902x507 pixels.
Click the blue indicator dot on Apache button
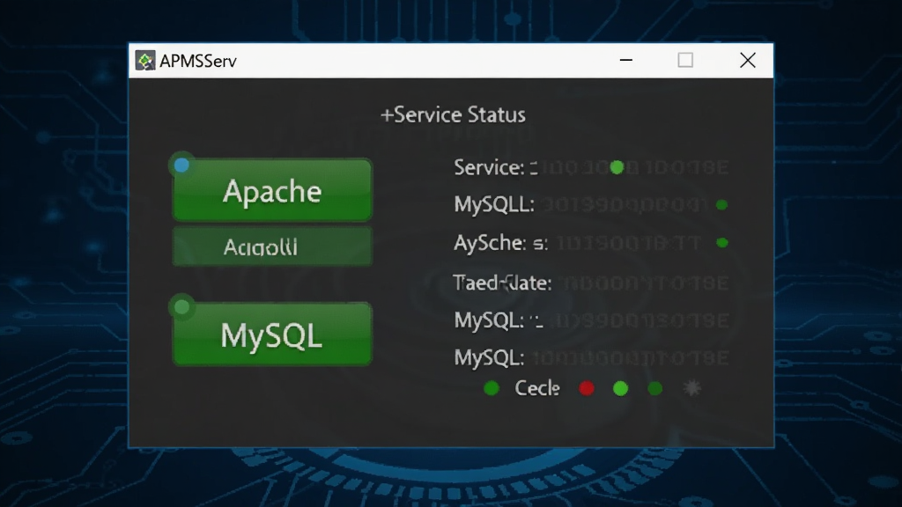[181, 165]
